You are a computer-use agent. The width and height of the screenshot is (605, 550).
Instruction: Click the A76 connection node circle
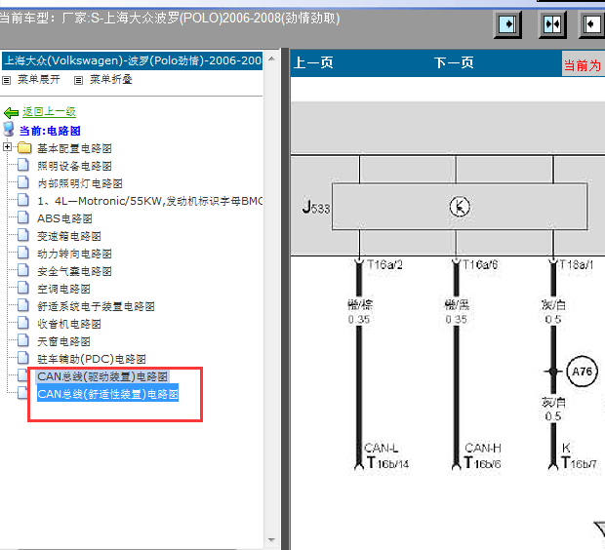582,372
